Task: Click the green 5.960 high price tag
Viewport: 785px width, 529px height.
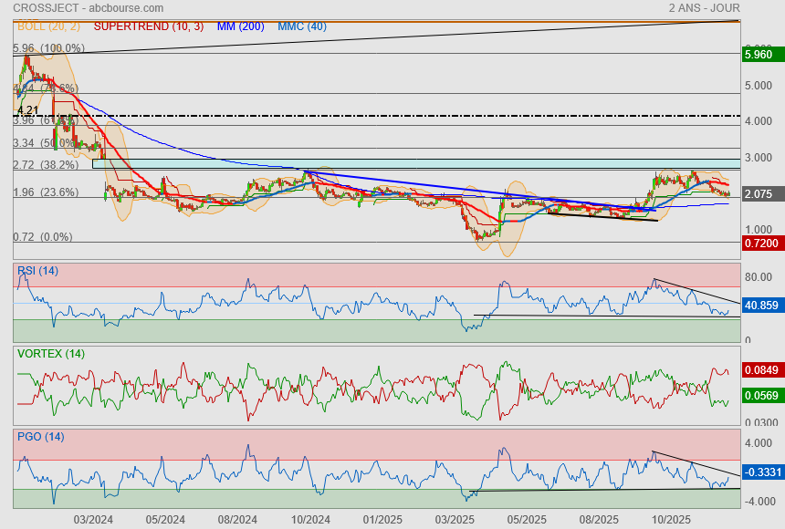Action: click(x=760, y=55)
